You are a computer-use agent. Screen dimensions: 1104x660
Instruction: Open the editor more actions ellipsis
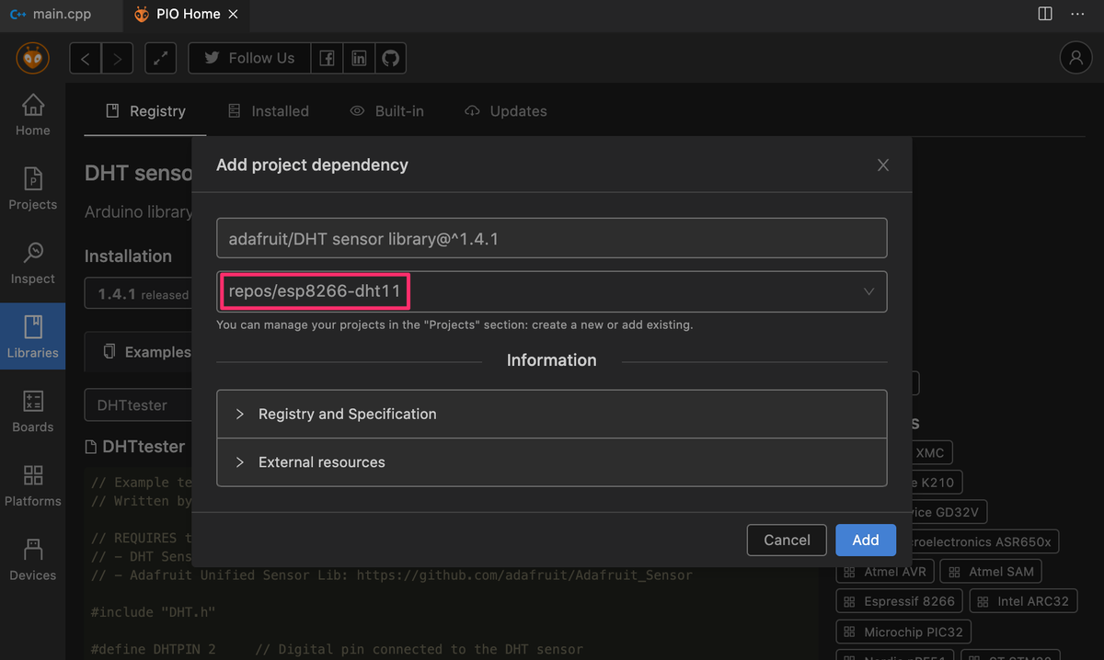click(x=1077, y=14)
